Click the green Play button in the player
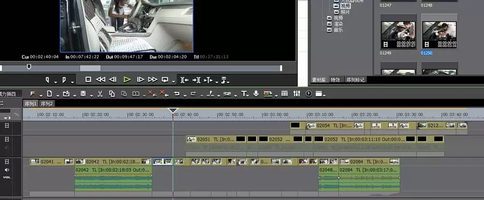Screen dimensions: 484x200 pos(127,80)
